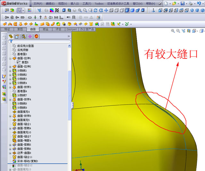Click the feature tree filter field
The height and width of the screenshot is (171, 205).
(x=39, y=41)
